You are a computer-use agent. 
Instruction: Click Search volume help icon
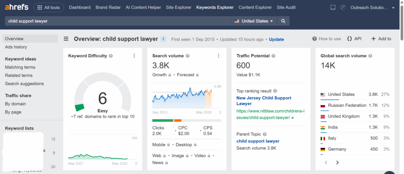pos(187,56)
